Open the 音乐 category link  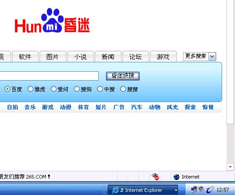click(x=30, y=107)
